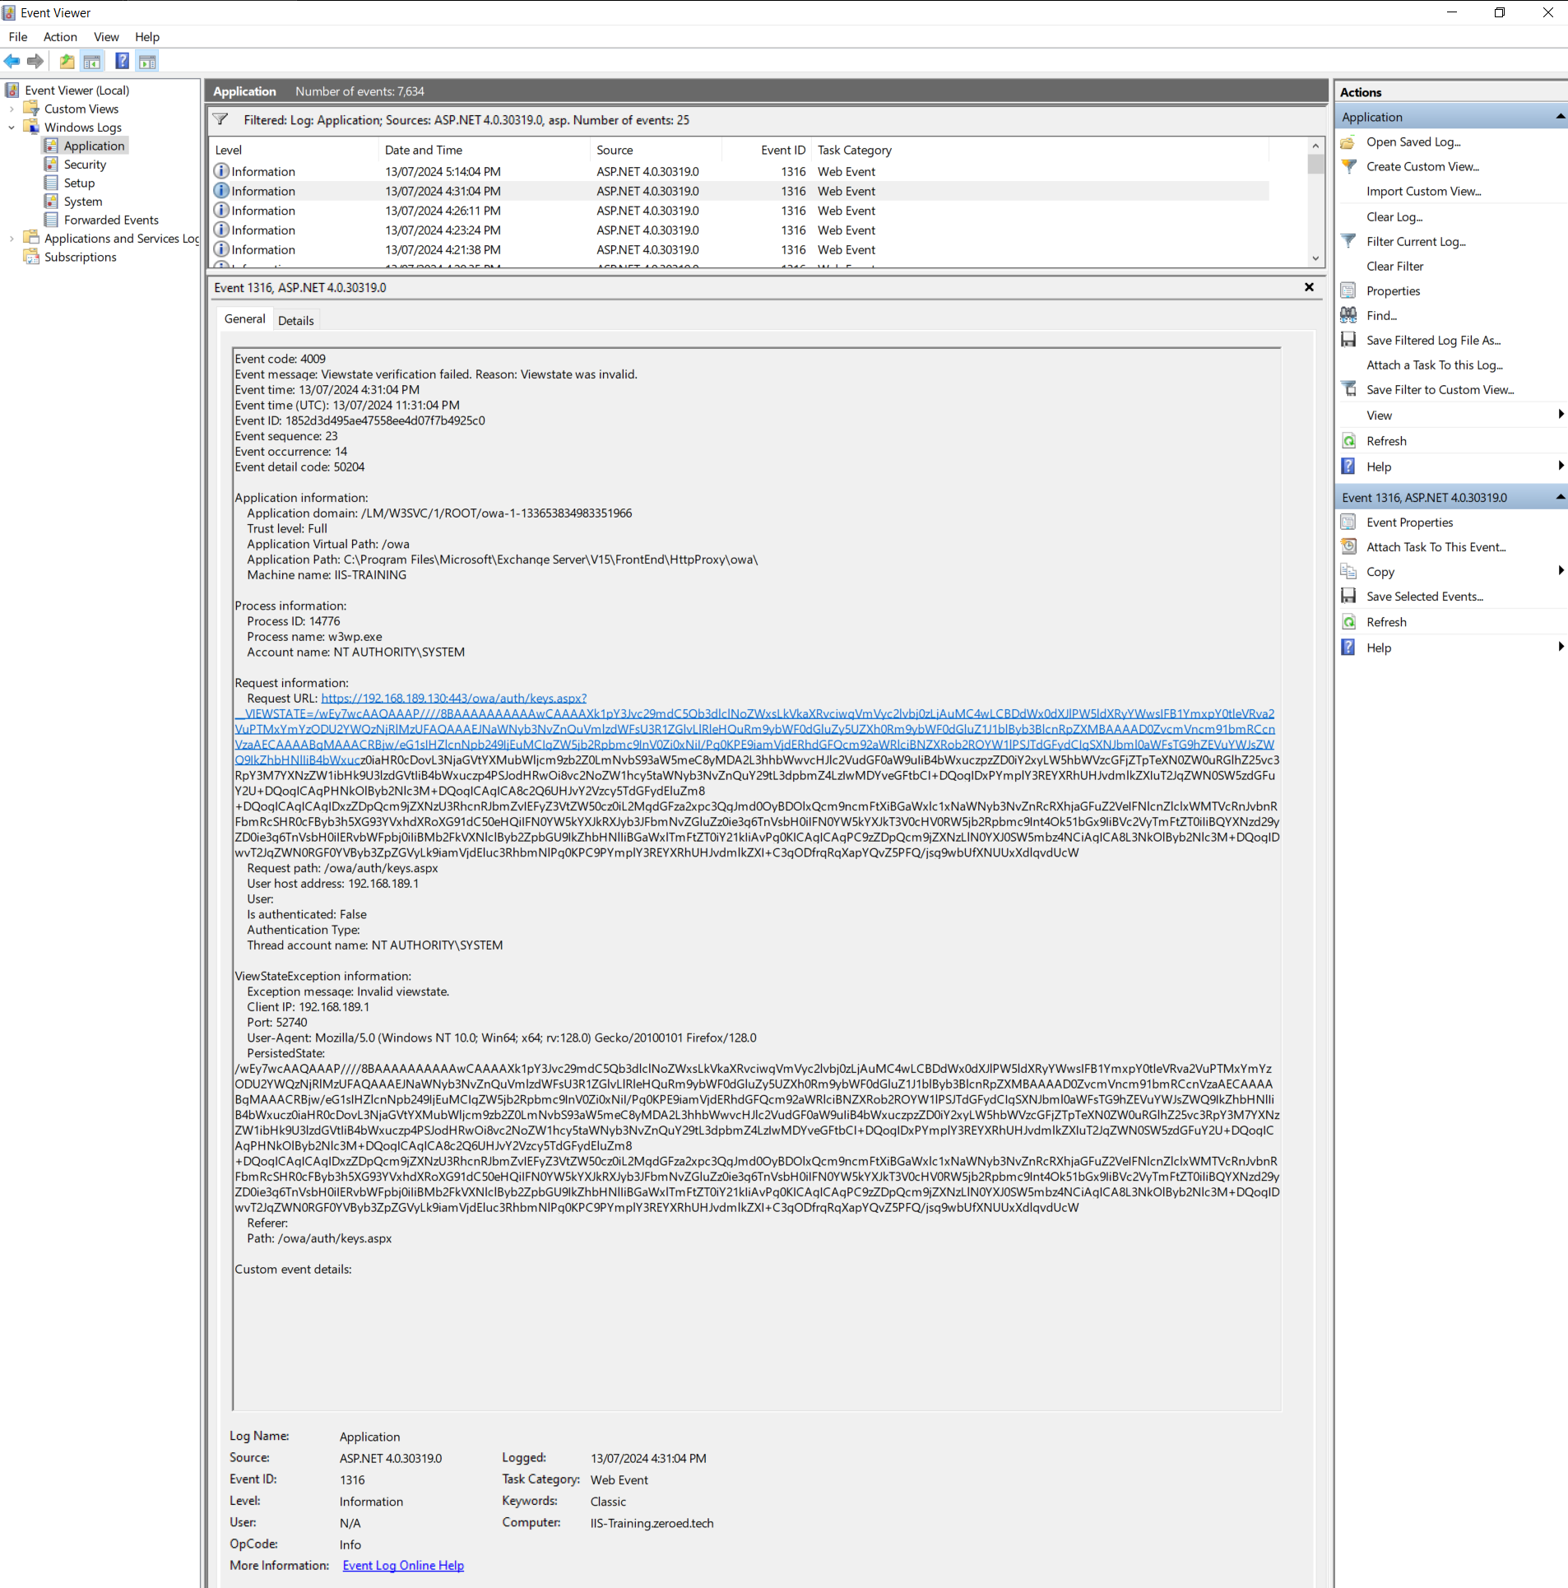Click the Filter Current Log funnel icon
Viewport: 1568px width, 1588px height.
pos(1348,241)
